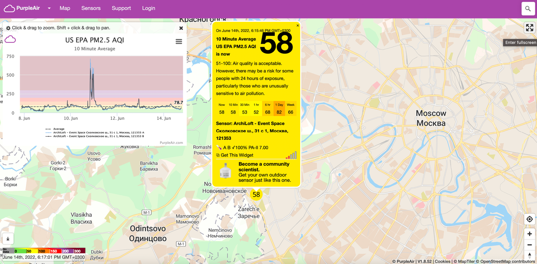Close the yellow sensor popup
The width and height of the screenshot is (537, 264).
coord(298,25)
